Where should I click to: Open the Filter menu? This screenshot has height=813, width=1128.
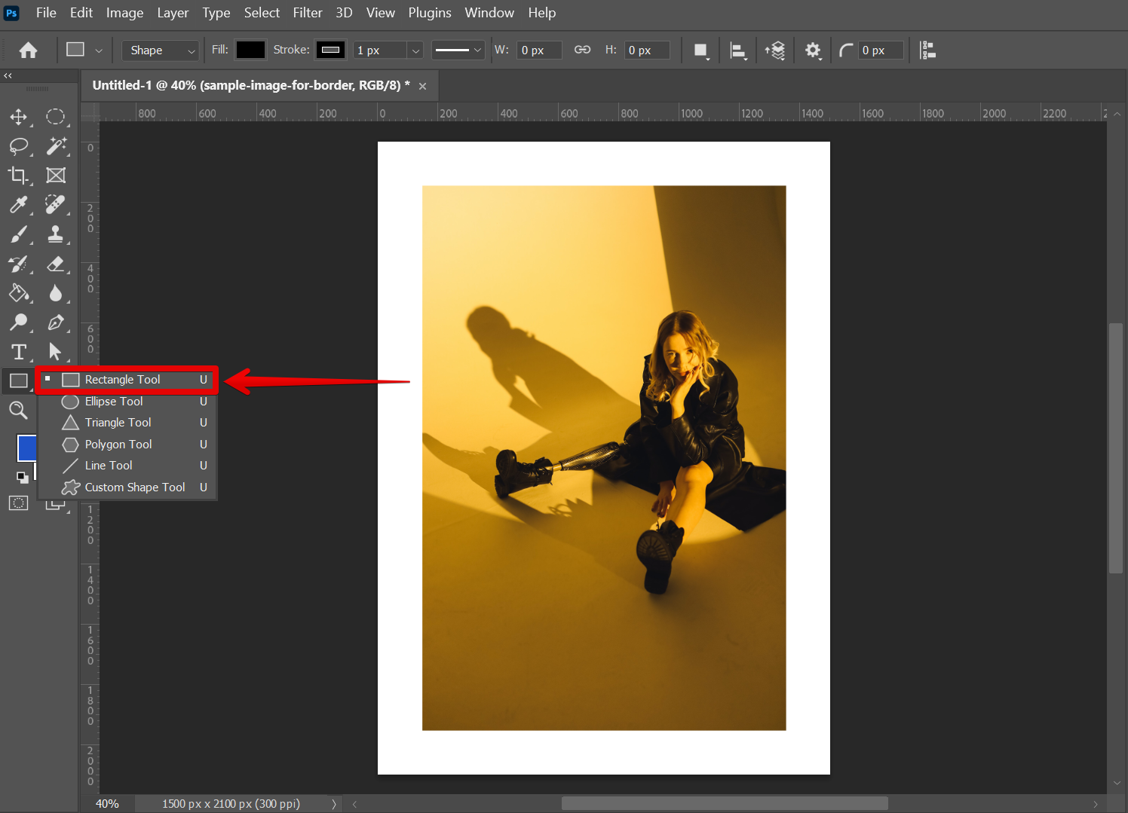coord(307,13)
